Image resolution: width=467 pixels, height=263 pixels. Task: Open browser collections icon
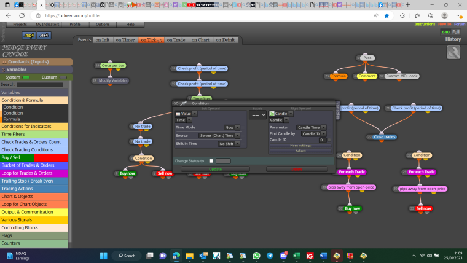coord(430,15)
